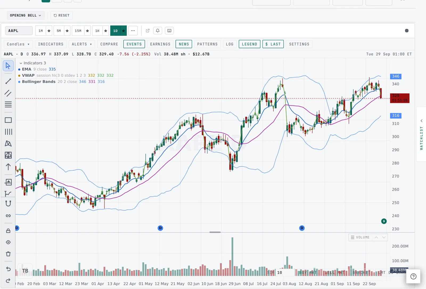
Task: Toggle the NEWS overlay
Action: click(x=184, y=44)
